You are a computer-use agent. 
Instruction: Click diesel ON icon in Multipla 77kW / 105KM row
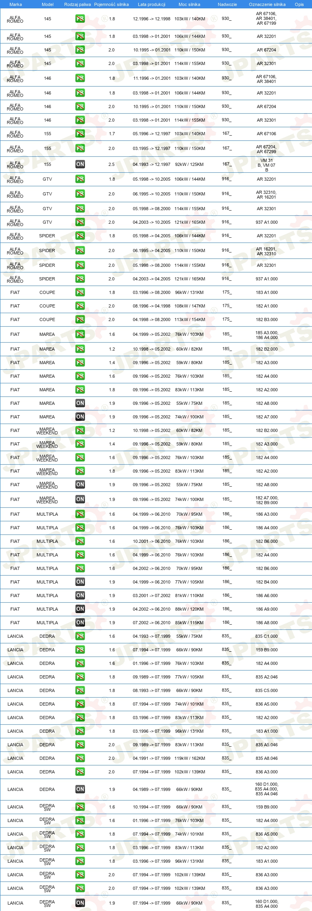(80, 582)
